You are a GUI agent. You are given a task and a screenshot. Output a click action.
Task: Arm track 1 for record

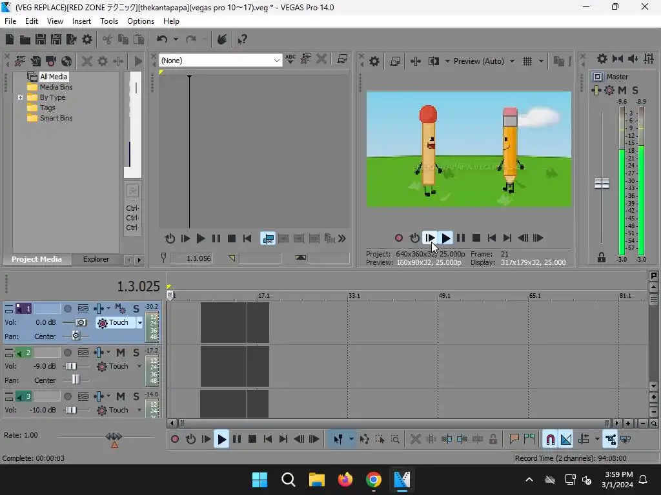(x=67, y=309)
